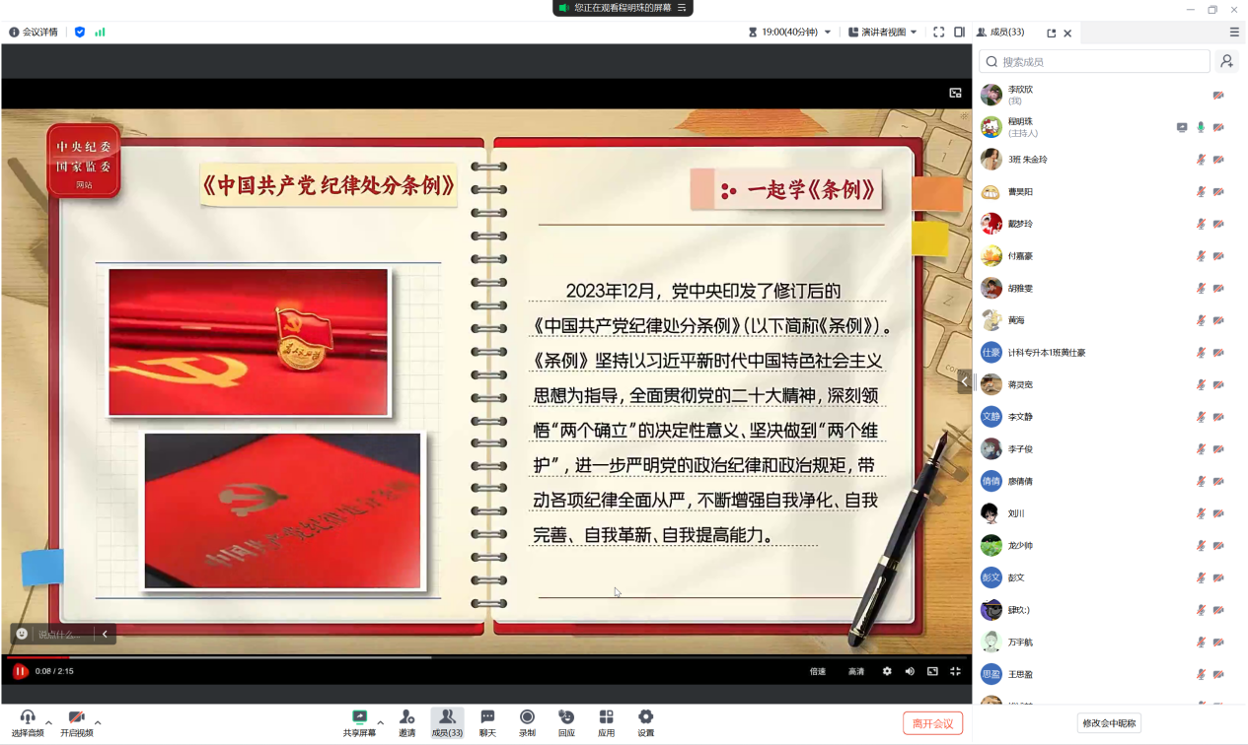Expand the arrow next to 共享屏幕

(x=381, y=722)
